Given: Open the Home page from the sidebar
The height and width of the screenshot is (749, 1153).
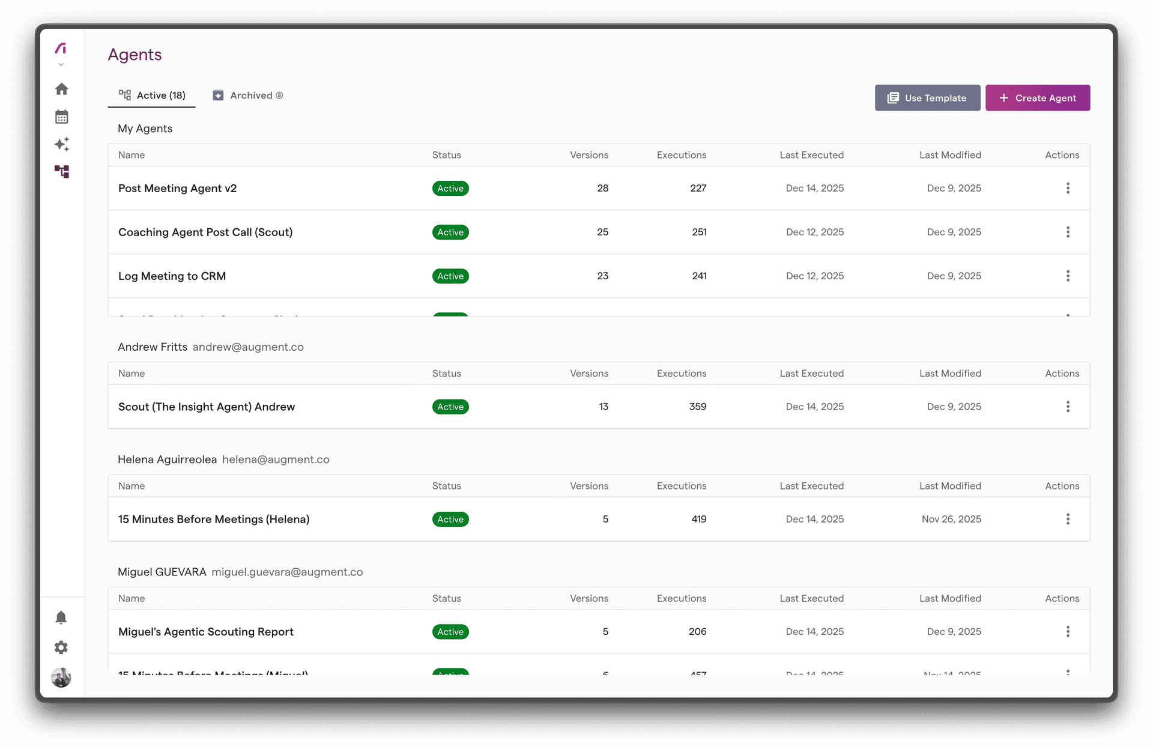Looking at the screenshot, I should pyautogui.click(x=61, y=88).
